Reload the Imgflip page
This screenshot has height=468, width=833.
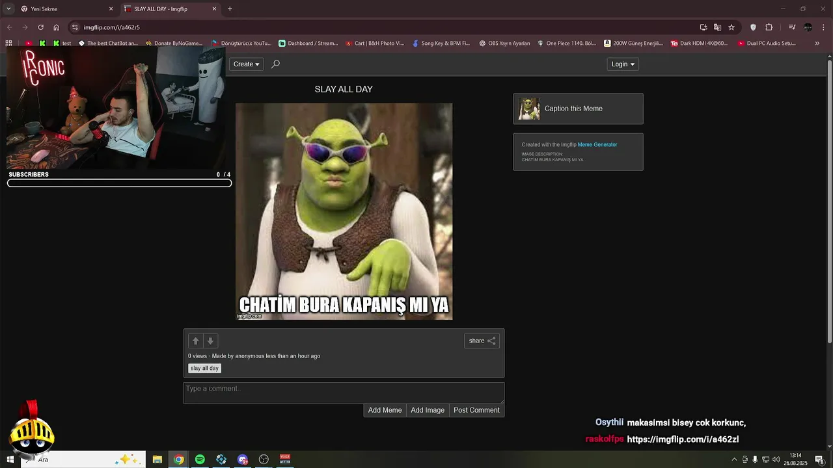(41, 27)
